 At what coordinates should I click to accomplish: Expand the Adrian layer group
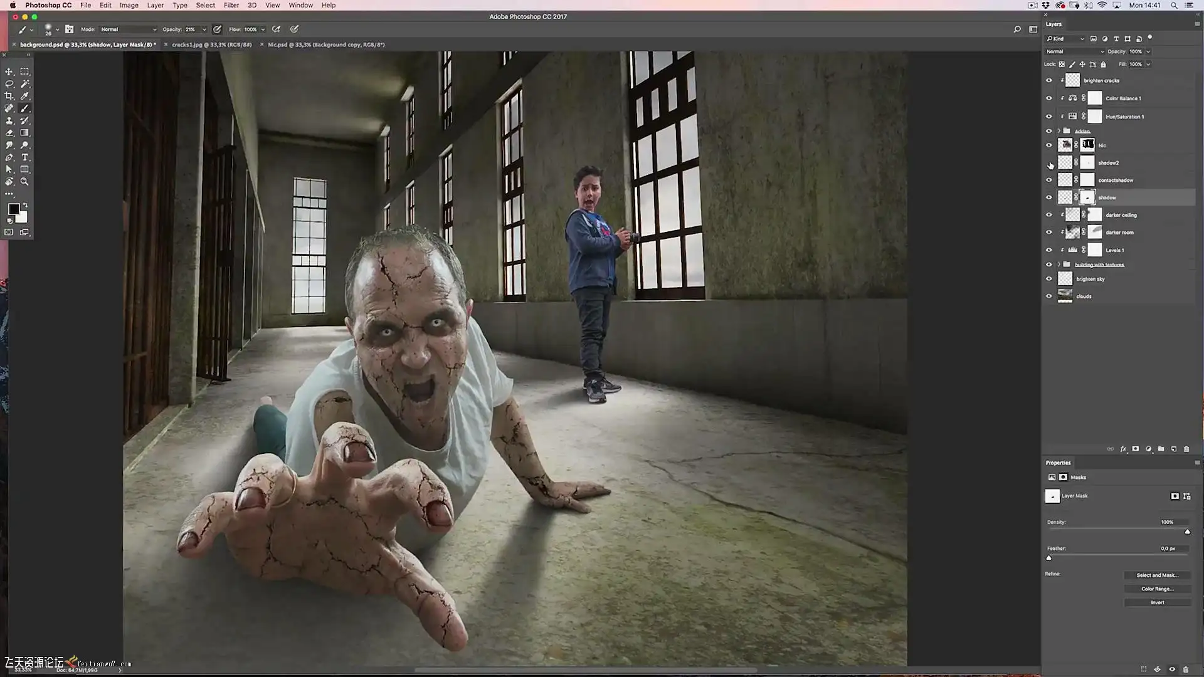(1059, 131)
